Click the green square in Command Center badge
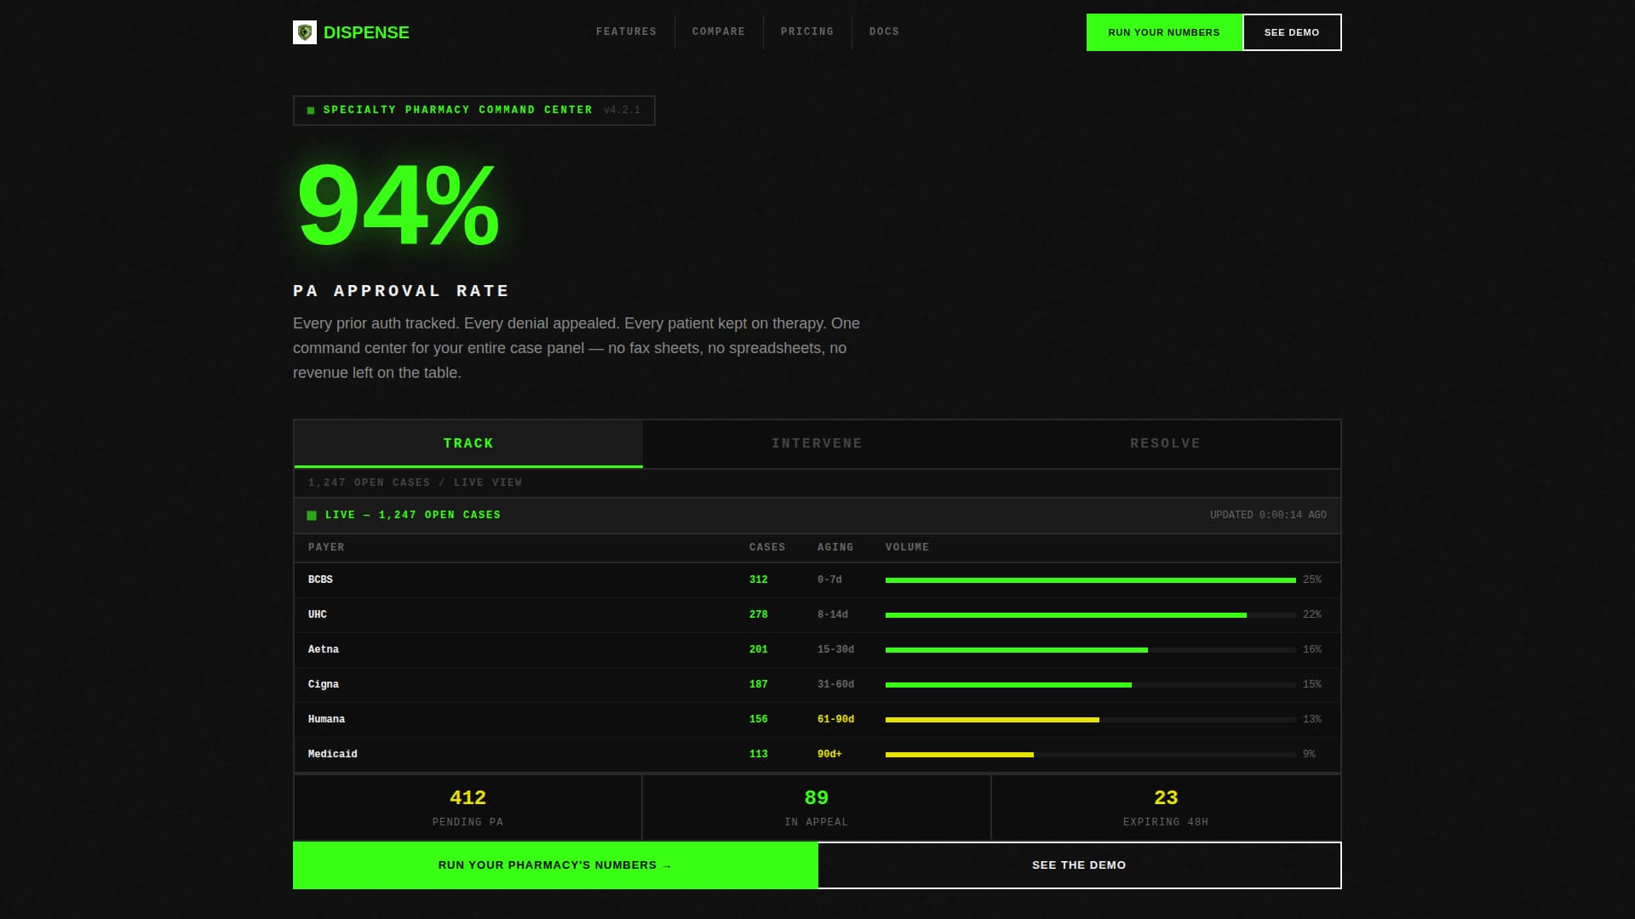The width and height of the screenshot is (1635, 919). coord(311,111)
